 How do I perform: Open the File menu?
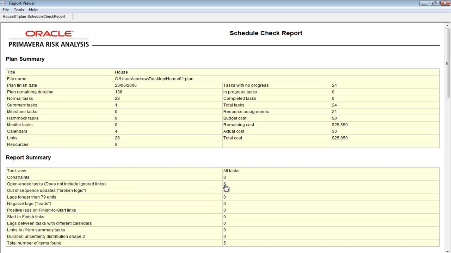click(x=6, y=10)
